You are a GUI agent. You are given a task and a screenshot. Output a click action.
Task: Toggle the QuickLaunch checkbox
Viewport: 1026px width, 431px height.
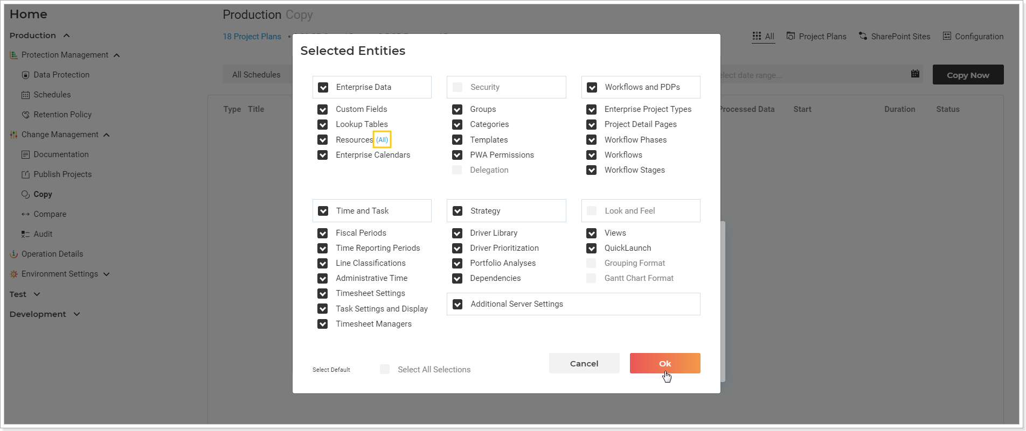click(x=591, y=248)
